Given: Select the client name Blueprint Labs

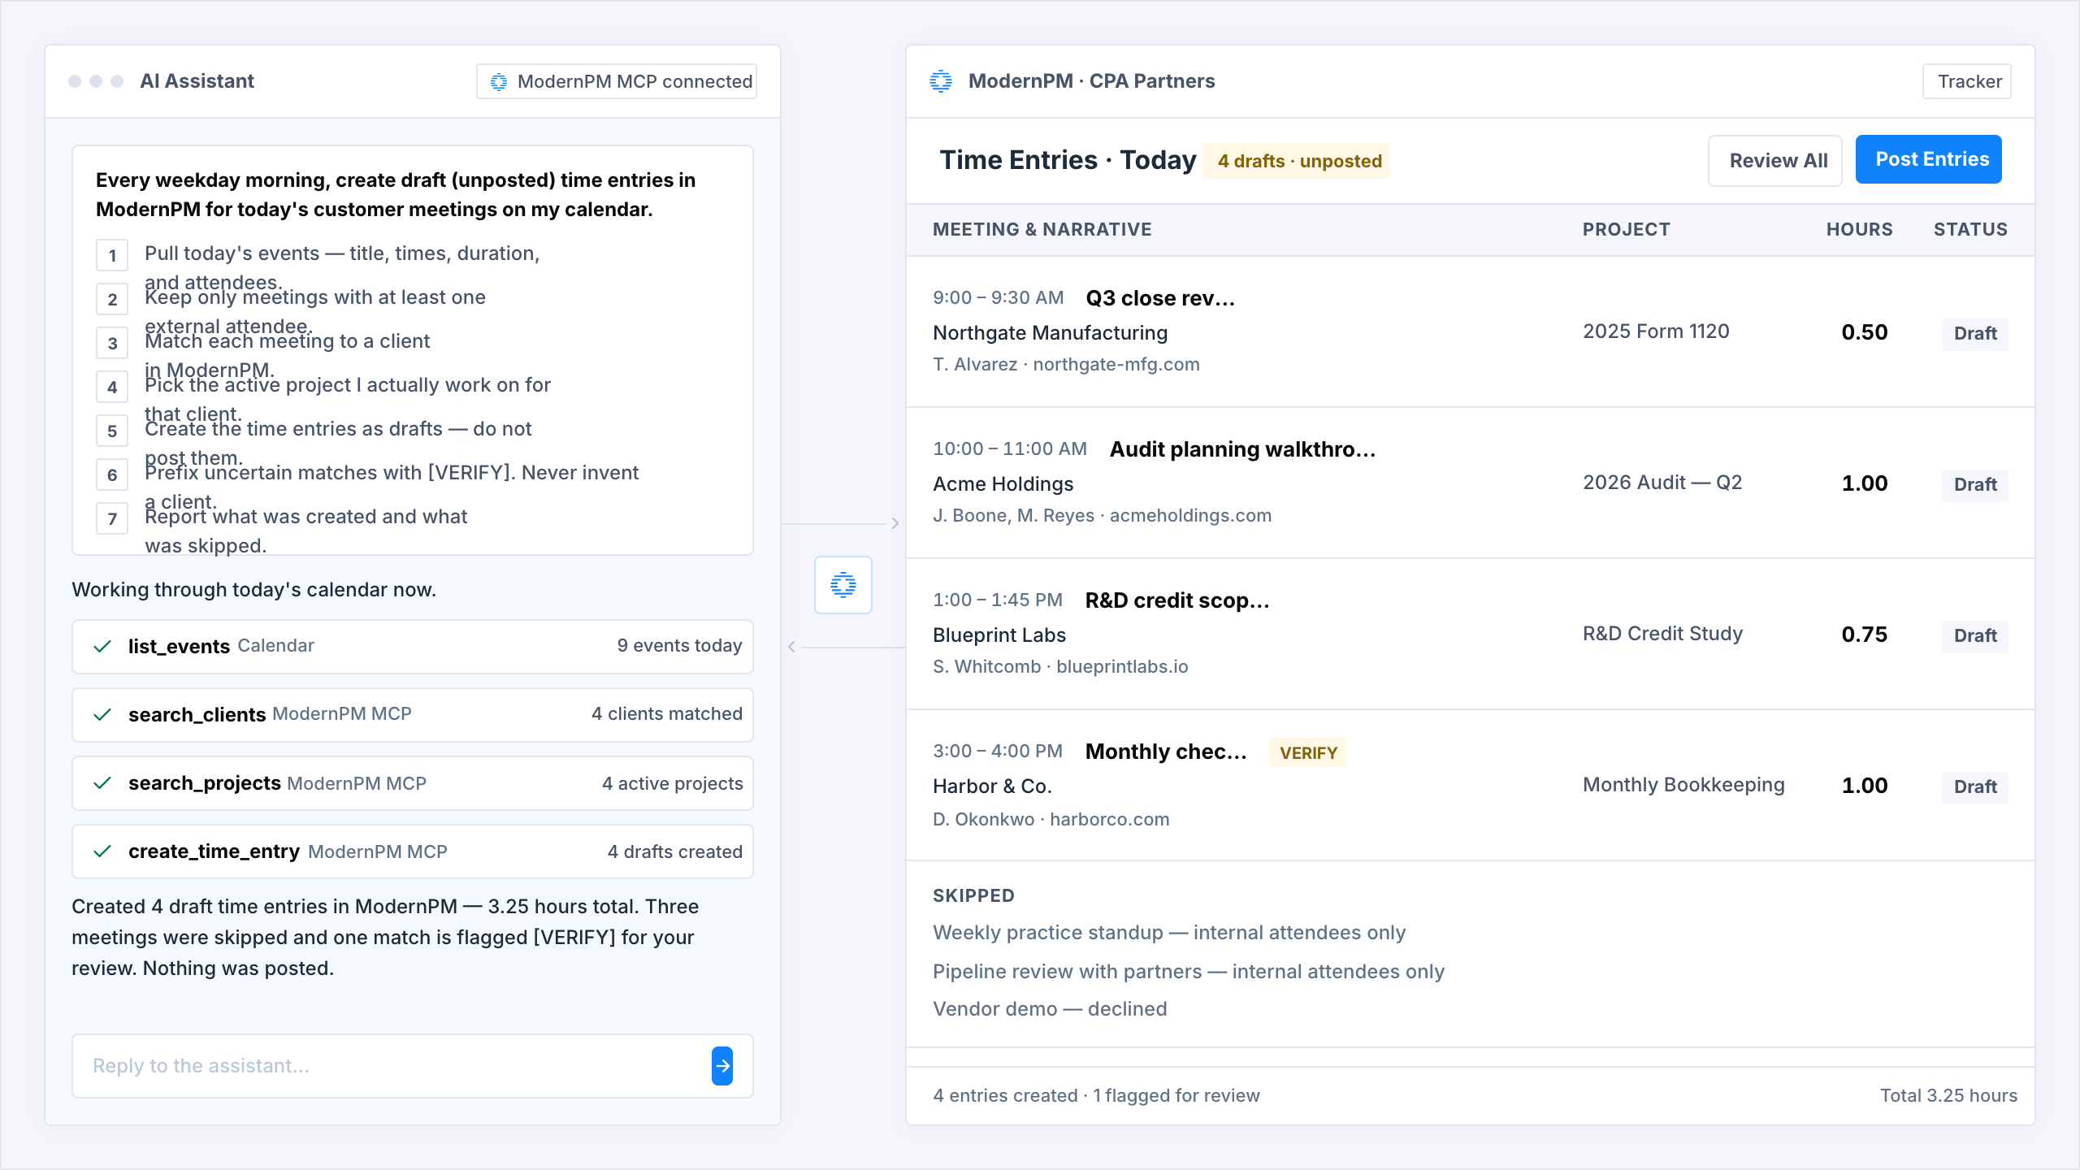Looking at the screenshot, I should click(999, 635).
